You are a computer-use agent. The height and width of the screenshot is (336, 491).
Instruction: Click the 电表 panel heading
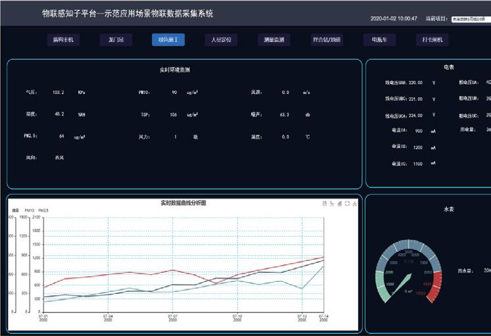449,67
